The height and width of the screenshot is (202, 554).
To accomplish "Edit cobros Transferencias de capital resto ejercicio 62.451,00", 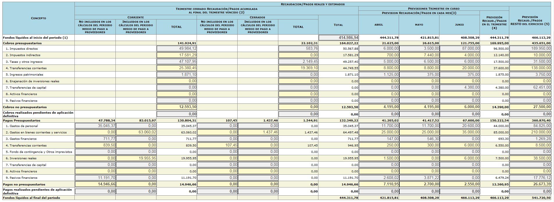I will pos(530,87).
